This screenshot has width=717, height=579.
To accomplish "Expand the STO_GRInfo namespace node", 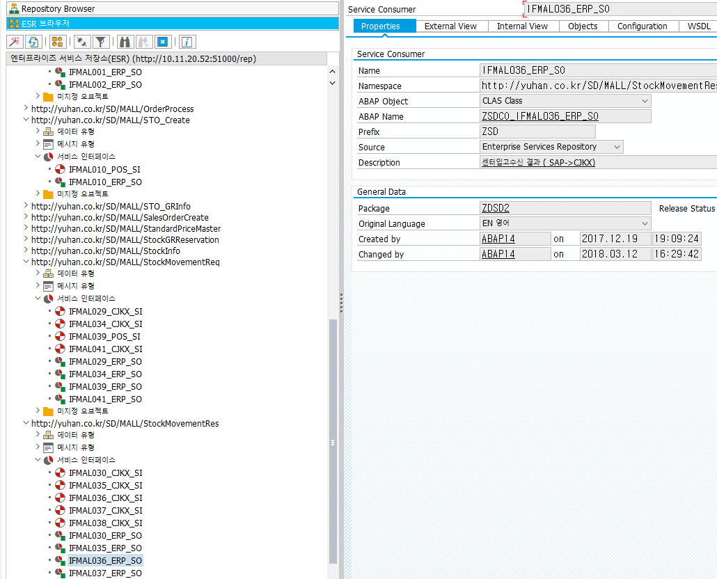I will pyautogui.click(x=26, y=206).
